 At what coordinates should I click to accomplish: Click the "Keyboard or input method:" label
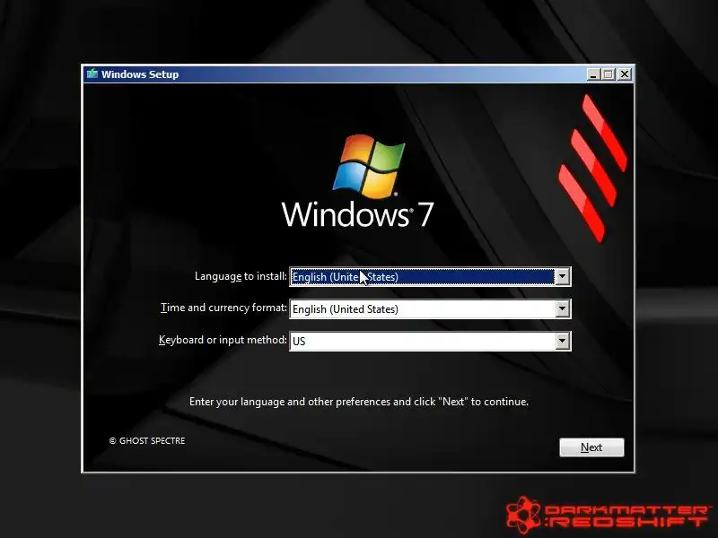tap(223, 340)
